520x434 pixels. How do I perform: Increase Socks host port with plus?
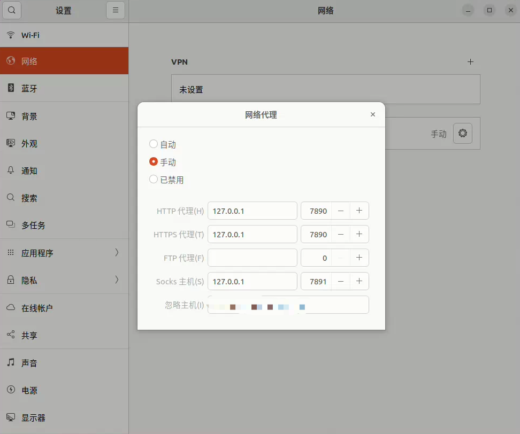pyautogui.click(x=359, y=281)
